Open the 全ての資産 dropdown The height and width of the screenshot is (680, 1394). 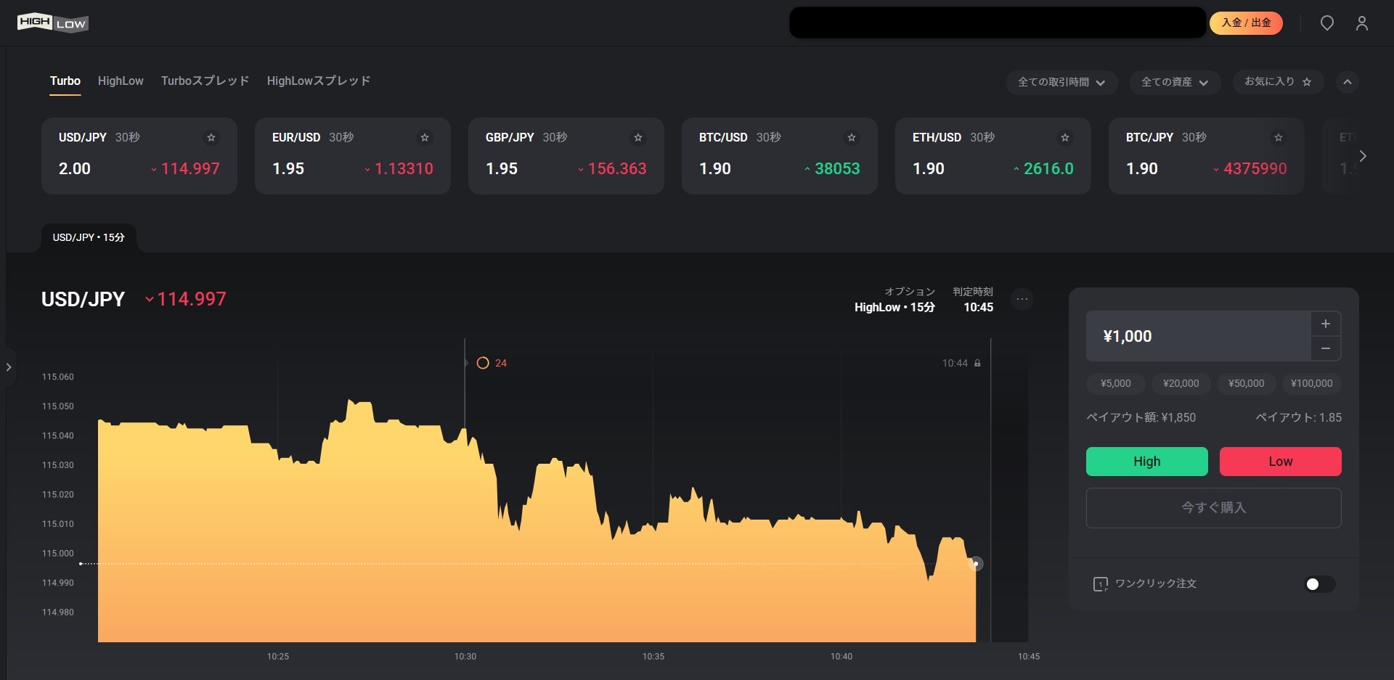[x=1174, y=83]
